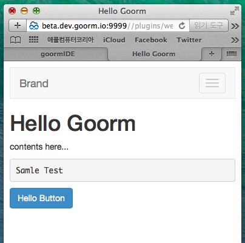
Task: Open the reading list book icon
Action: click(x=15, y=40)
